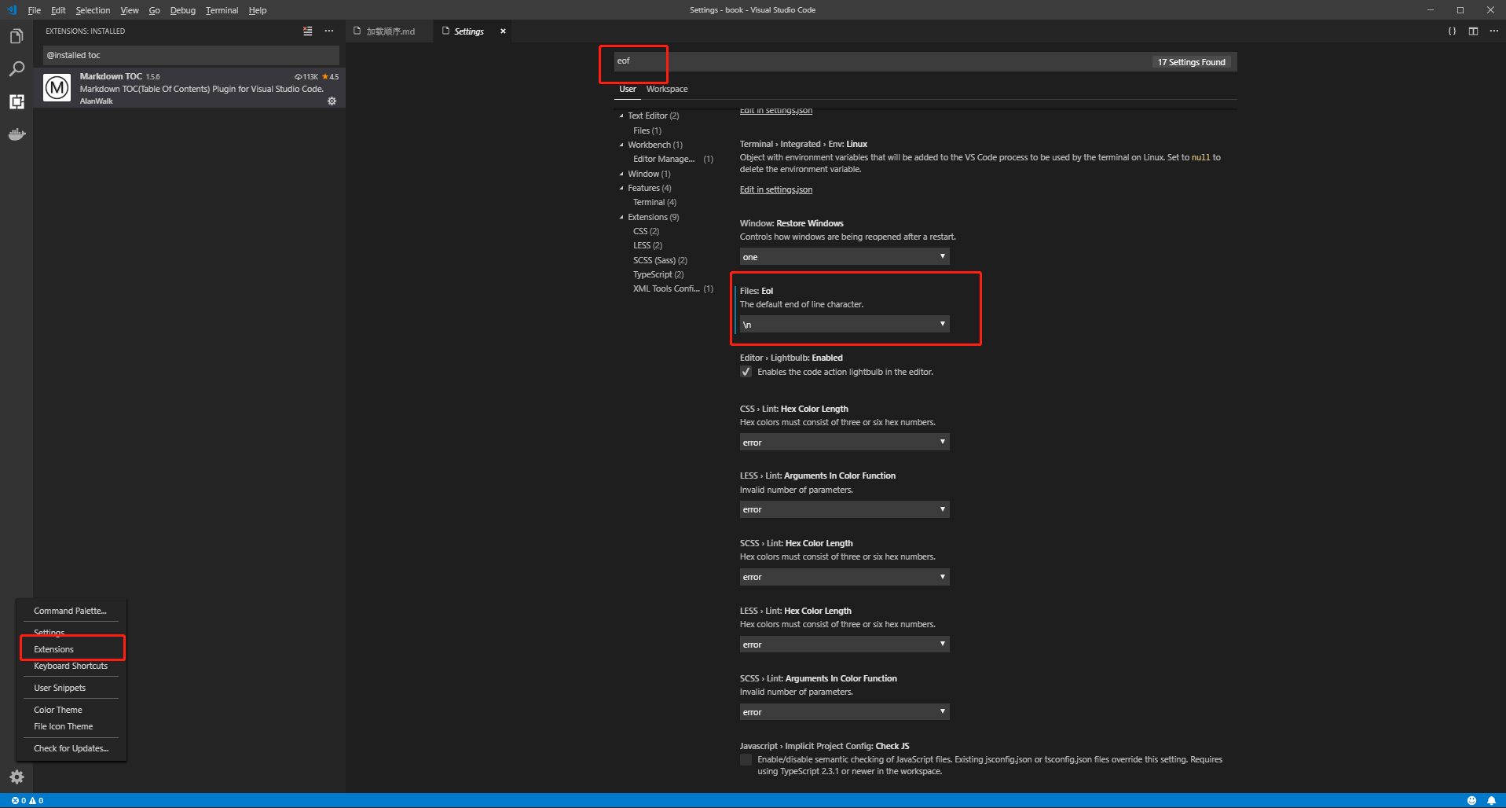Click errors and warnings status bar indicator
This screenshot has height=808, width=1506.
point(27,800)
